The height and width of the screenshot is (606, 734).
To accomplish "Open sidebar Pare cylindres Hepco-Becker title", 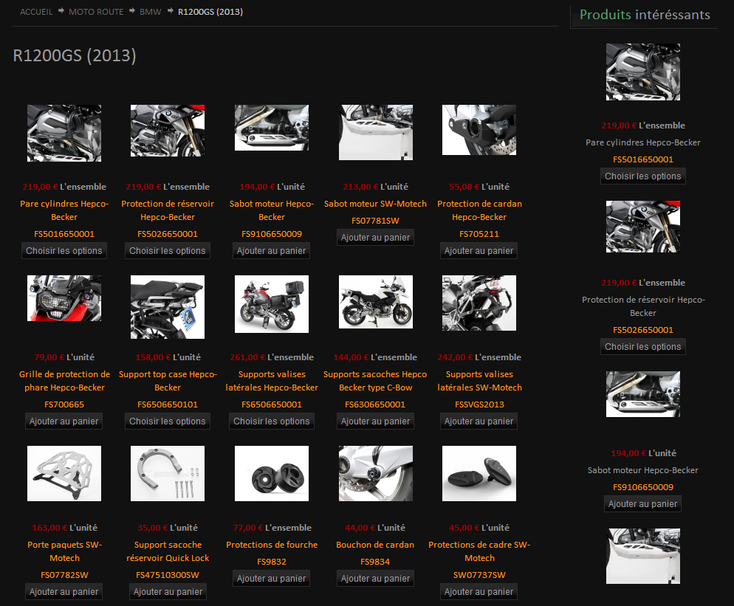I will [642, 142].
